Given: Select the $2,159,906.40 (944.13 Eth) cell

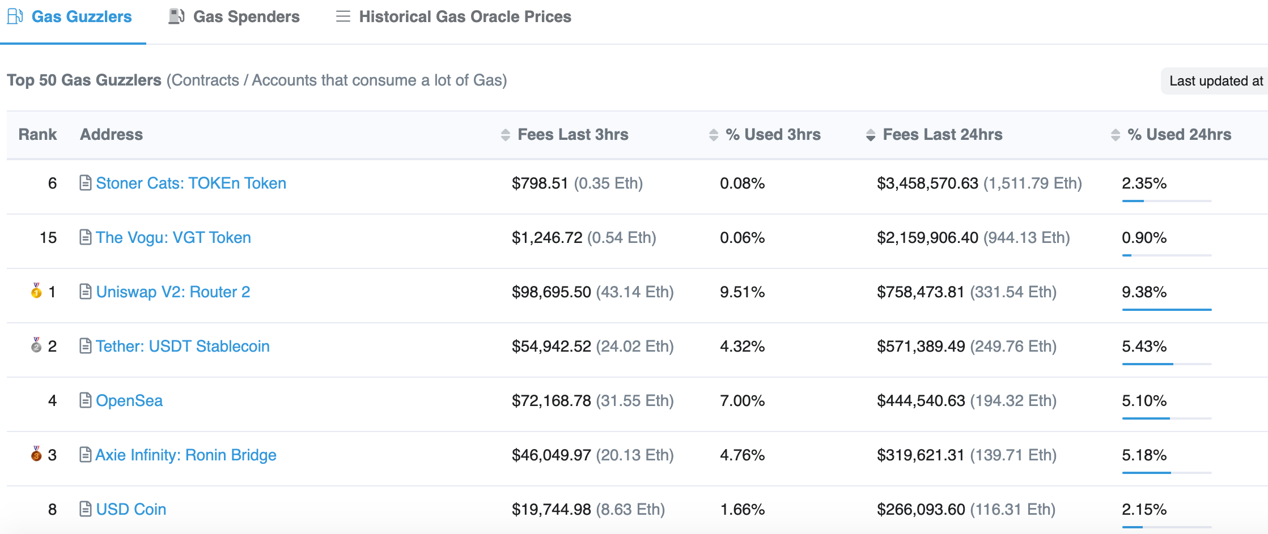Looking at the screenshot, I should (x=973, y=238).
